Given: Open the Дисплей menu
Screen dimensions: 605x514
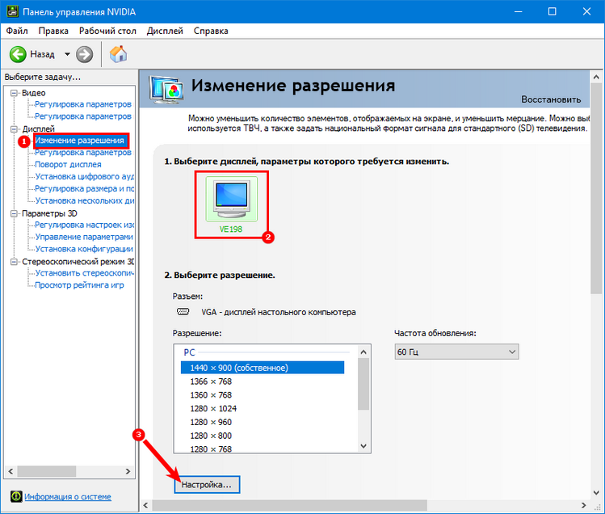Looking at the screenshot, I should [x=165, y=31].
